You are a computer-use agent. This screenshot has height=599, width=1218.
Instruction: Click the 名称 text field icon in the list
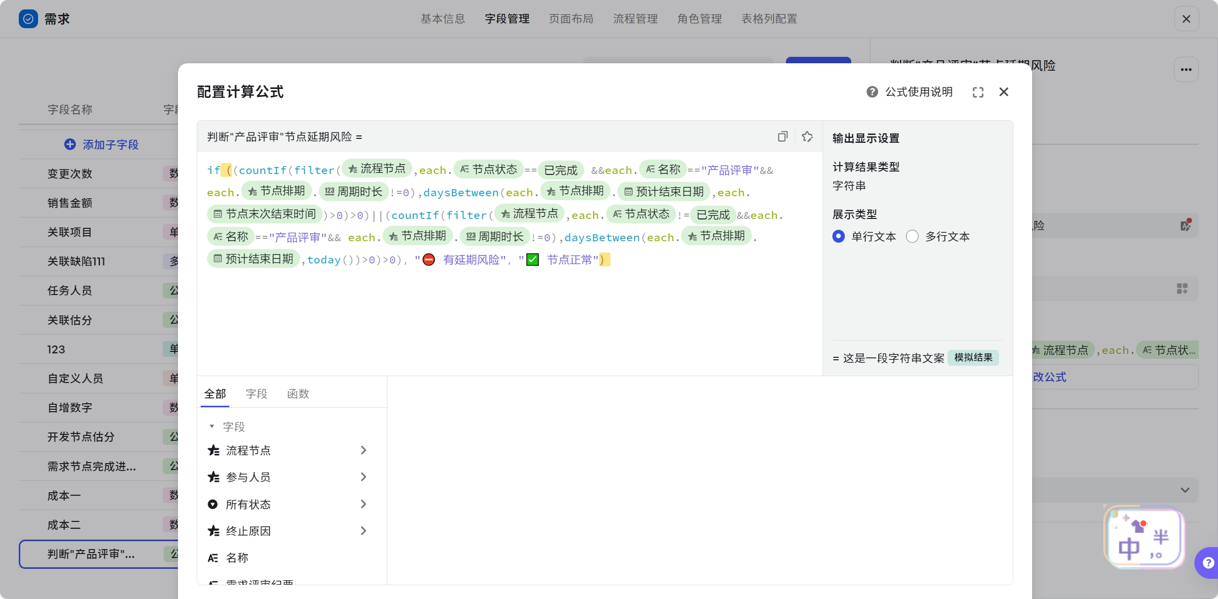pos(213,558)
